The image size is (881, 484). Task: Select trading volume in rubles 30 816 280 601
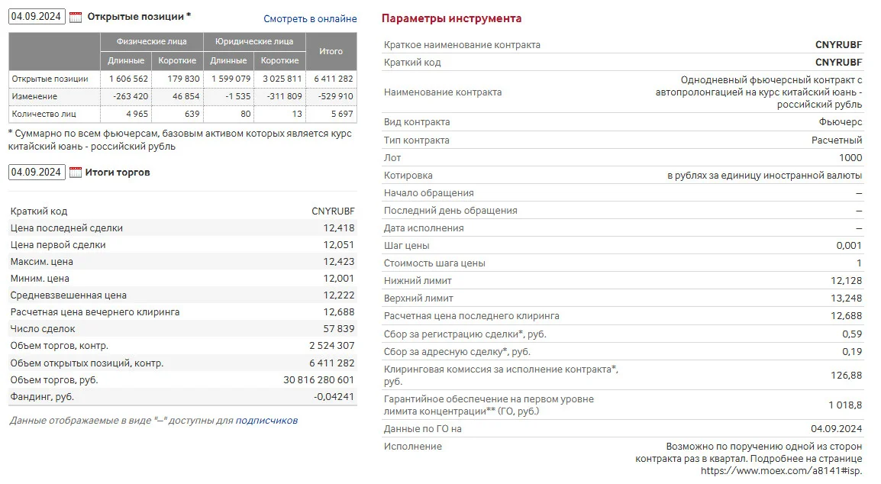tap(319, 380)
